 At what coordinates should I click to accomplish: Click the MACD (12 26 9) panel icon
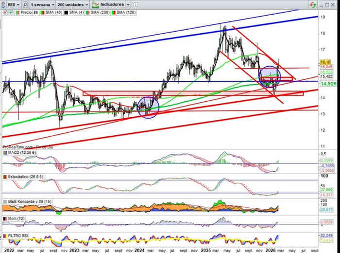point(5,153)
